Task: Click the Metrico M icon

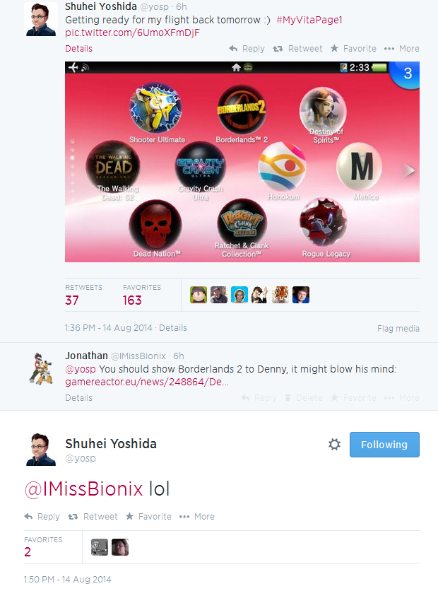Action: (360, 167)
